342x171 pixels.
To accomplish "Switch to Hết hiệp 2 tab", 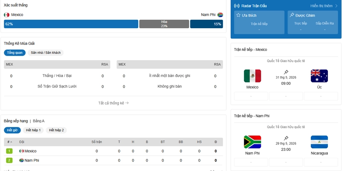I will (56, 130).
